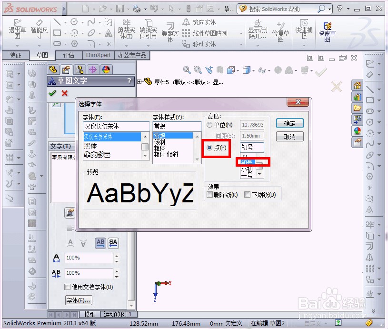Select 小初 in point size list
388x329 pixels.
[x=248, y=169]
